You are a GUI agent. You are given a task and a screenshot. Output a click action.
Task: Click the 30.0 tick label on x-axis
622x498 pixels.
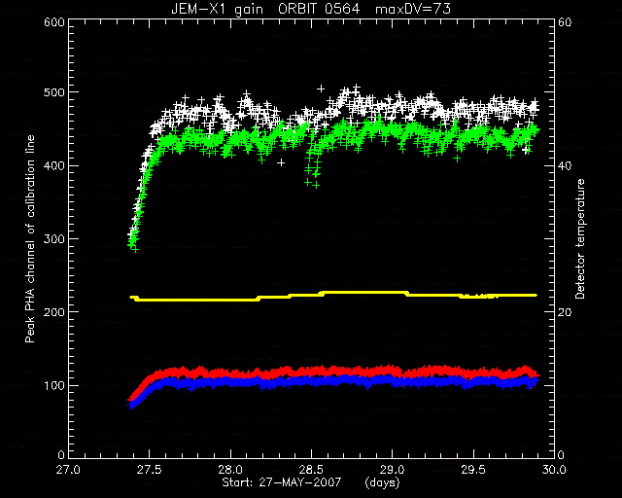coord(554,470)
